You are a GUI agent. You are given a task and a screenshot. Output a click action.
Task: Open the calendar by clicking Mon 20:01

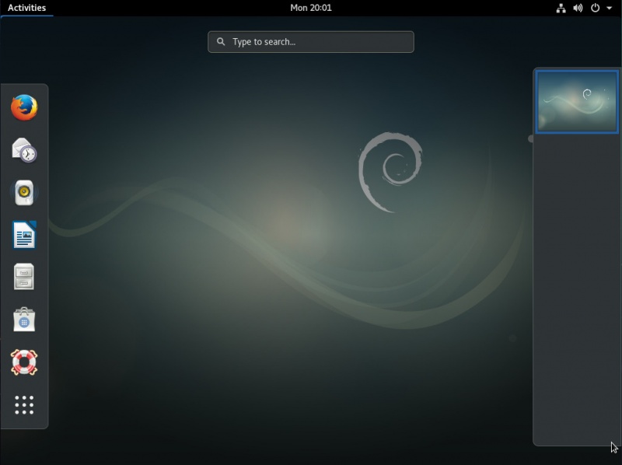tap(310, 8)
